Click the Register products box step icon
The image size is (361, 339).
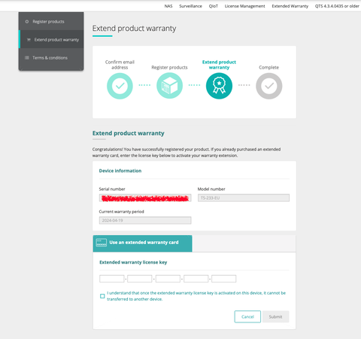[x=169, y=86]
